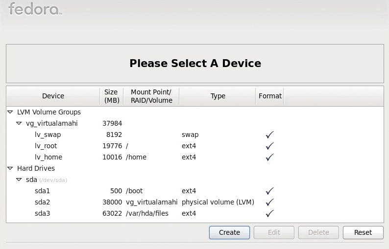This screenshot has width=389, height=249.
Task: Click the 500 size value for sda1
Action: pos(116,191)
